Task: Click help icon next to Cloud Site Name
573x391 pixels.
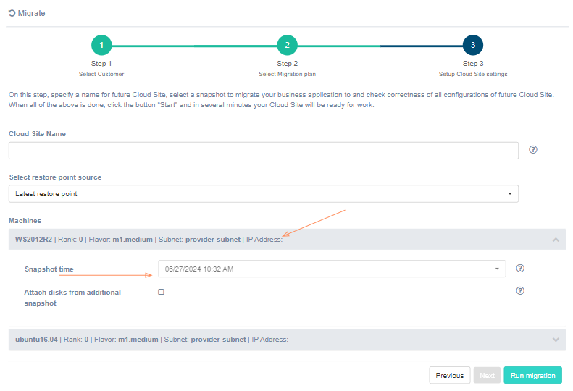Action: tap(533, 150)
